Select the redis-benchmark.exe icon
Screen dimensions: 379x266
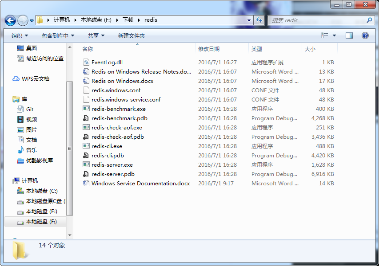(86, 109)
